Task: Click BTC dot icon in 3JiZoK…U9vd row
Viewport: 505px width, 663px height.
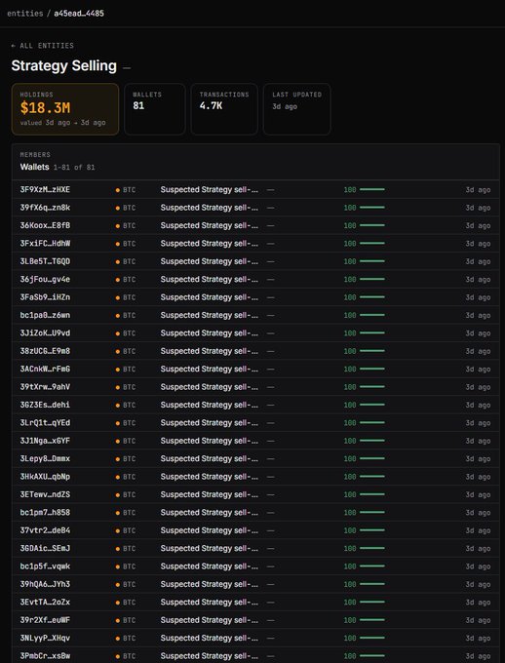Action: tap(118, 333)
